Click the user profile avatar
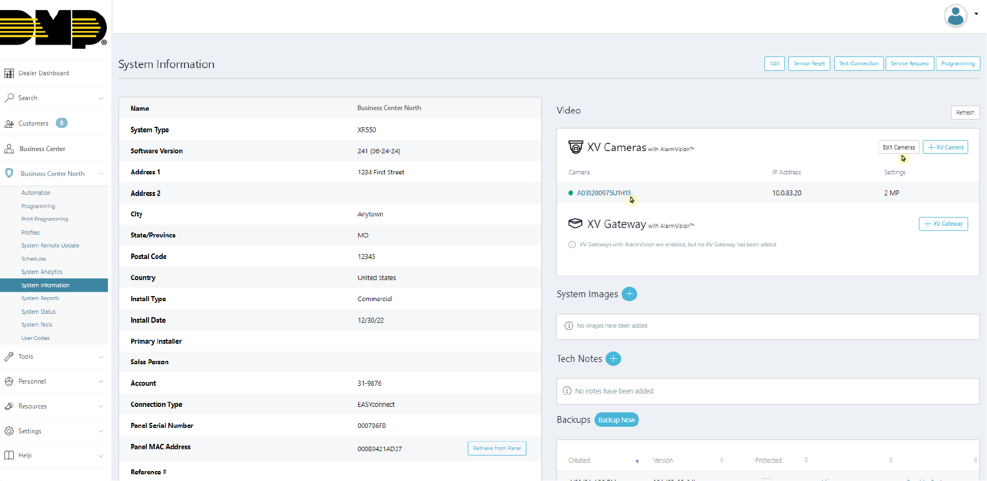 click(x=955, y=15)
